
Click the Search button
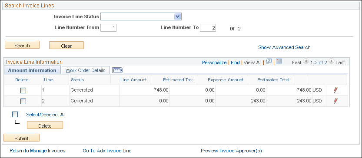[22, 45]
